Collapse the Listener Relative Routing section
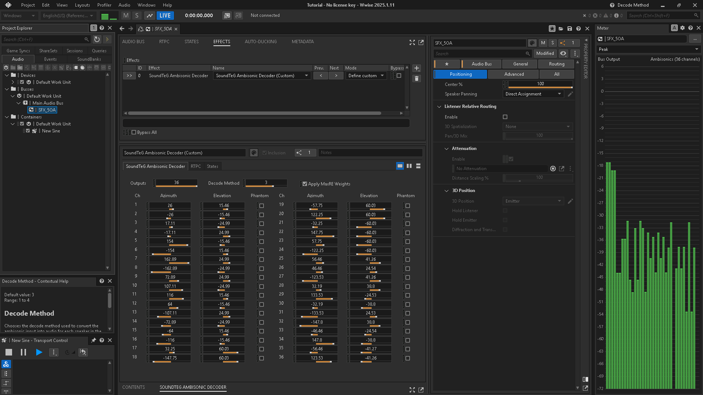This screenshot has height=395, width=703. tap(439, 106)
